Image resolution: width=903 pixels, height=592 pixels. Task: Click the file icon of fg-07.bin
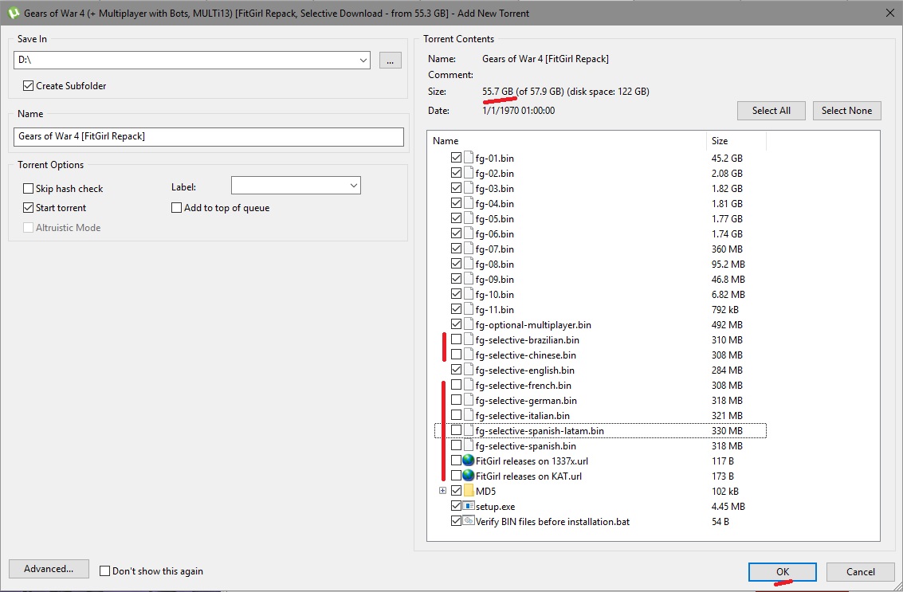(x=469, y=249)
